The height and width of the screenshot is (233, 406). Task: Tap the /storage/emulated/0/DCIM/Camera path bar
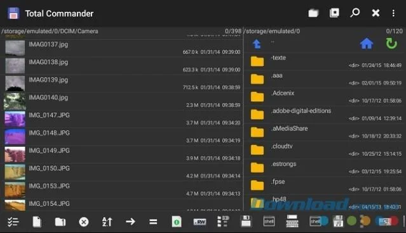point(50,31)
